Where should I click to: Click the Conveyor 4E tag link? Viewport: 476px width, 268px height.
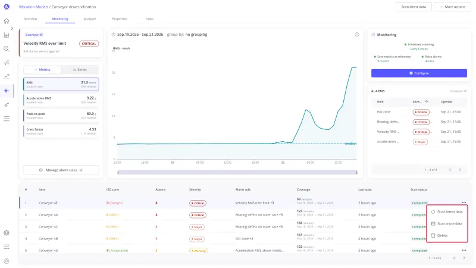(x=34, y=35)
